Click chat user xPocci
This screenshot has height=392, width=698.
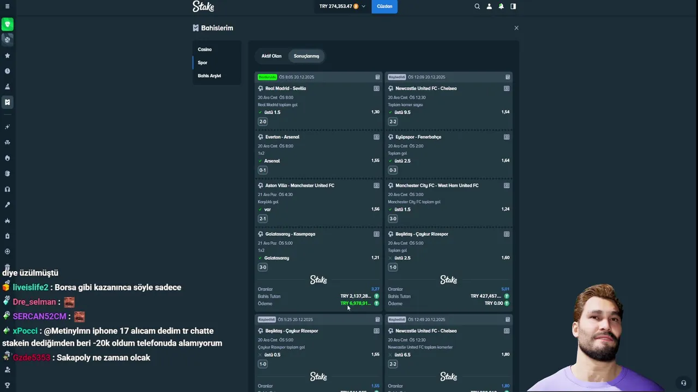tap(25, 331)
